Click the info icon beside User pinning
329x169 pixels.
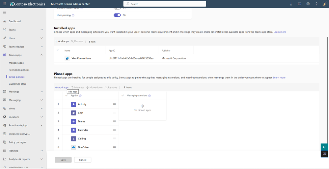(73, 15)
